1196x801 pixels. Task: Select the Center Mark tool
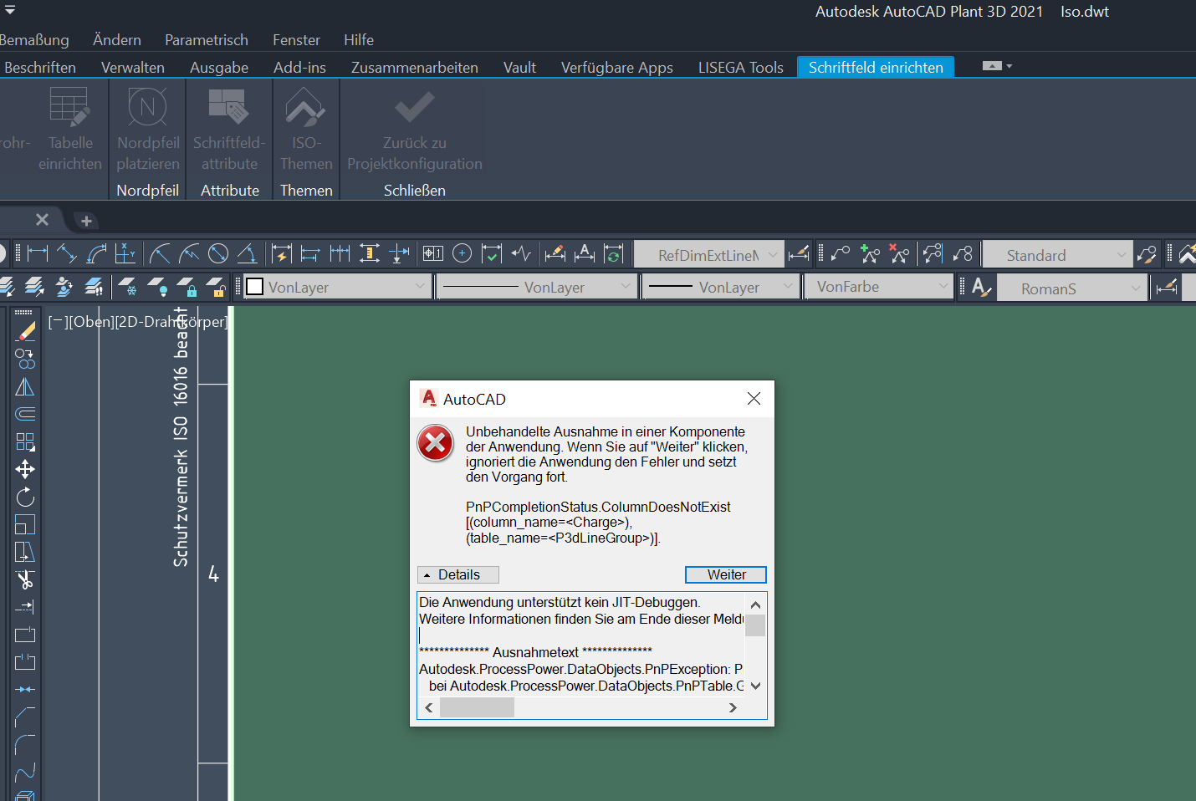(x=462, y=253)
